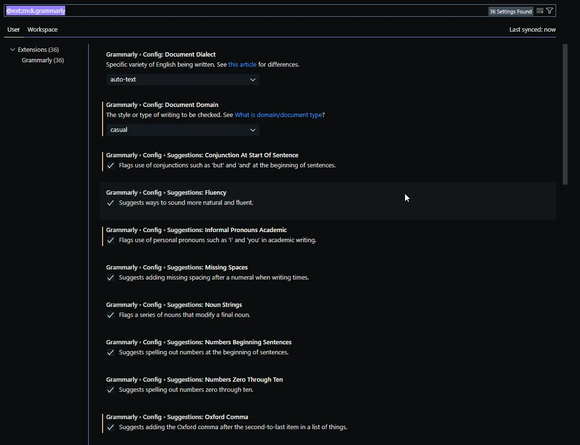This screenshot has height=445, width=580.
Task: Click the Clear Settings Search Input icon
Action: [540, 11]
